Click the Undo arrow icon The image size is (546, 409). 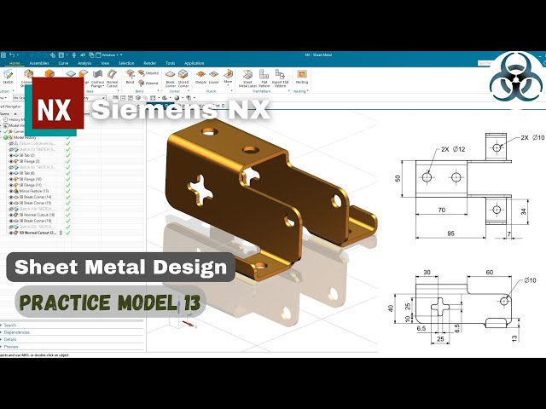point(12,55)
